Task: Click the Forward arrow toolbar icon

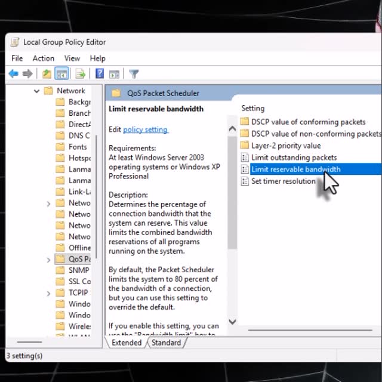Action: coord(27,73)
